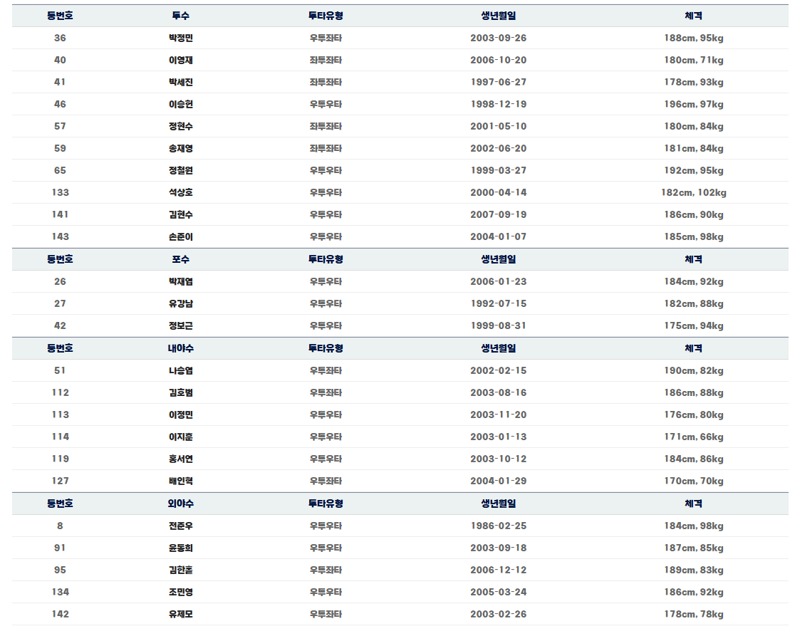This screenshot has width=795, height=636.
Task: Click infielder 김호범's name
Action: coord(180,392)
